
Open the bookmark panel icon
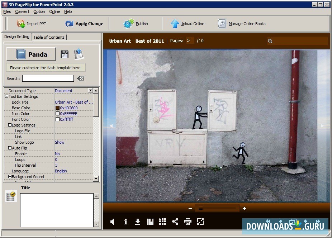pos(150,222)
